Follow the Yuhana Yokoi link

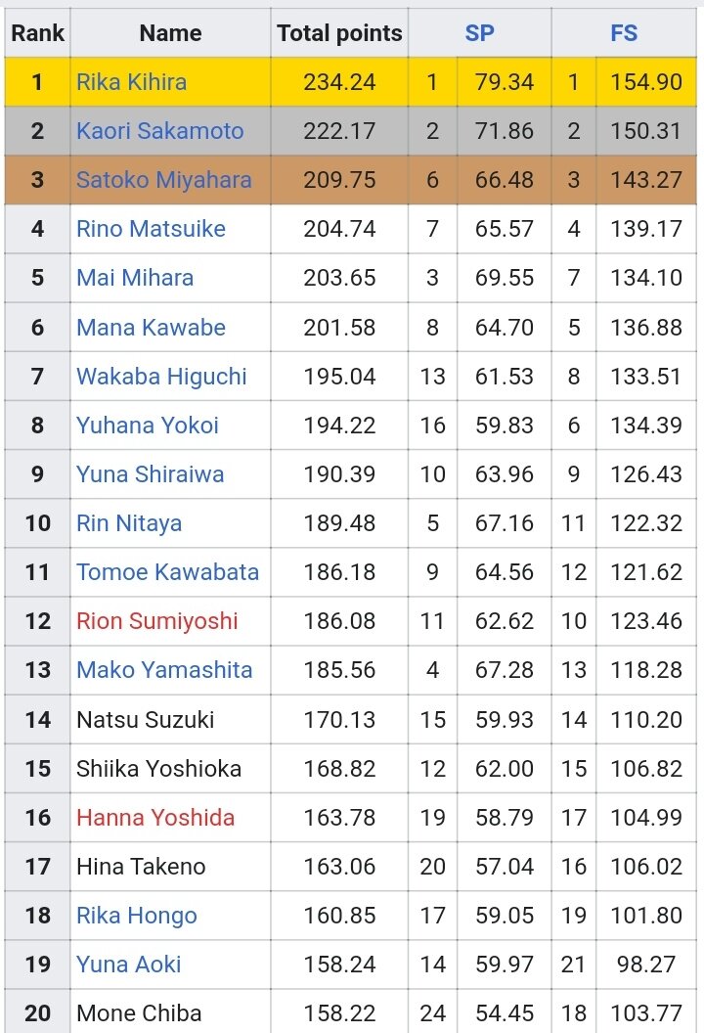click(x=148, y=425)
